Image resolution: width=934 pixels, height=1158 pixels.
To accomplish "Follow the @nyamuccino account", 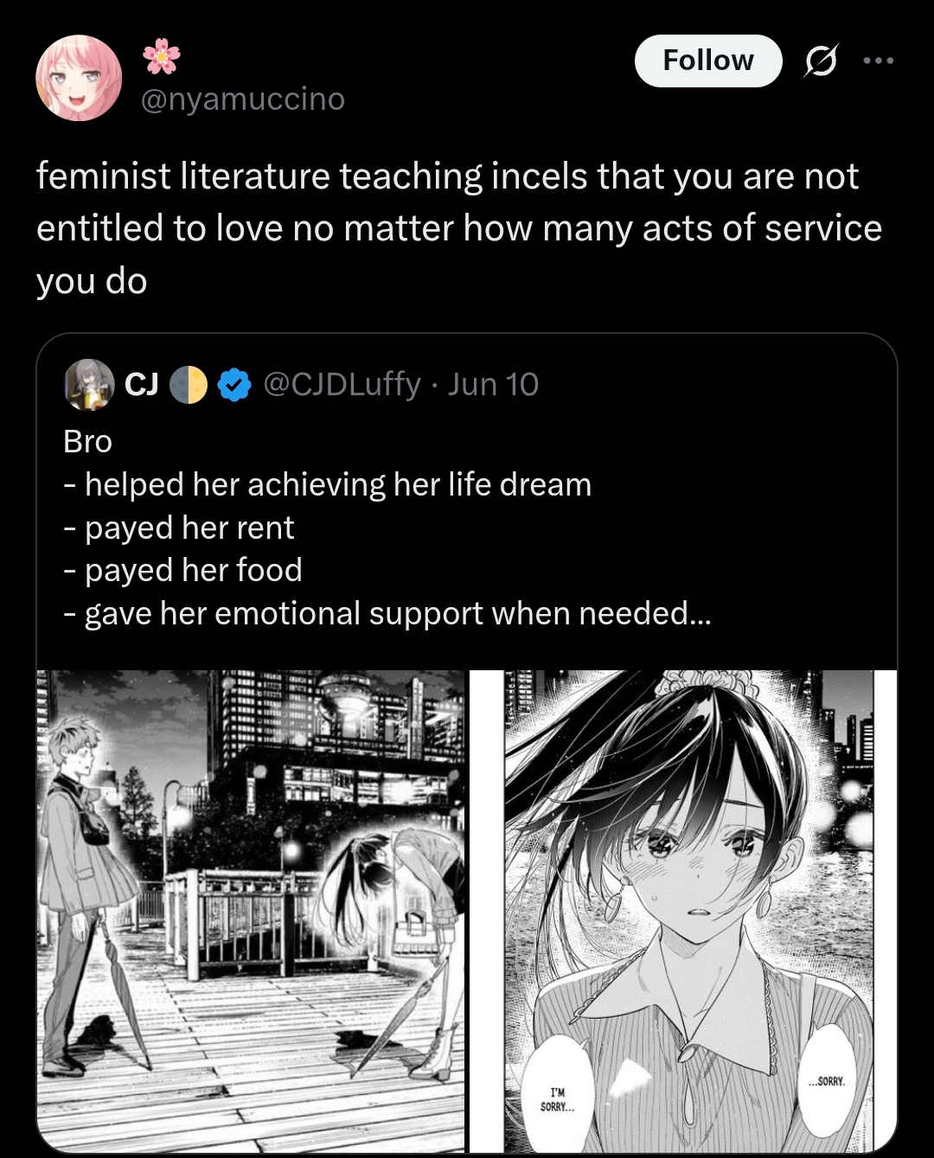I will [708, 61].
